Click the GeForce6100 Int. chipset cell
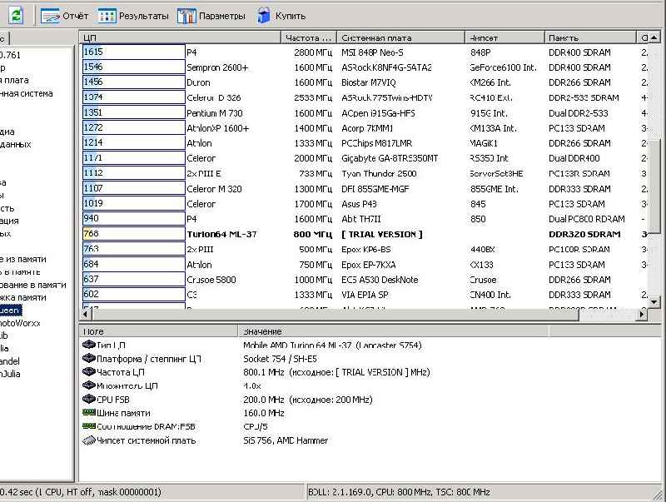This screenshot has width=666, height=502. (x=504, y=67)
